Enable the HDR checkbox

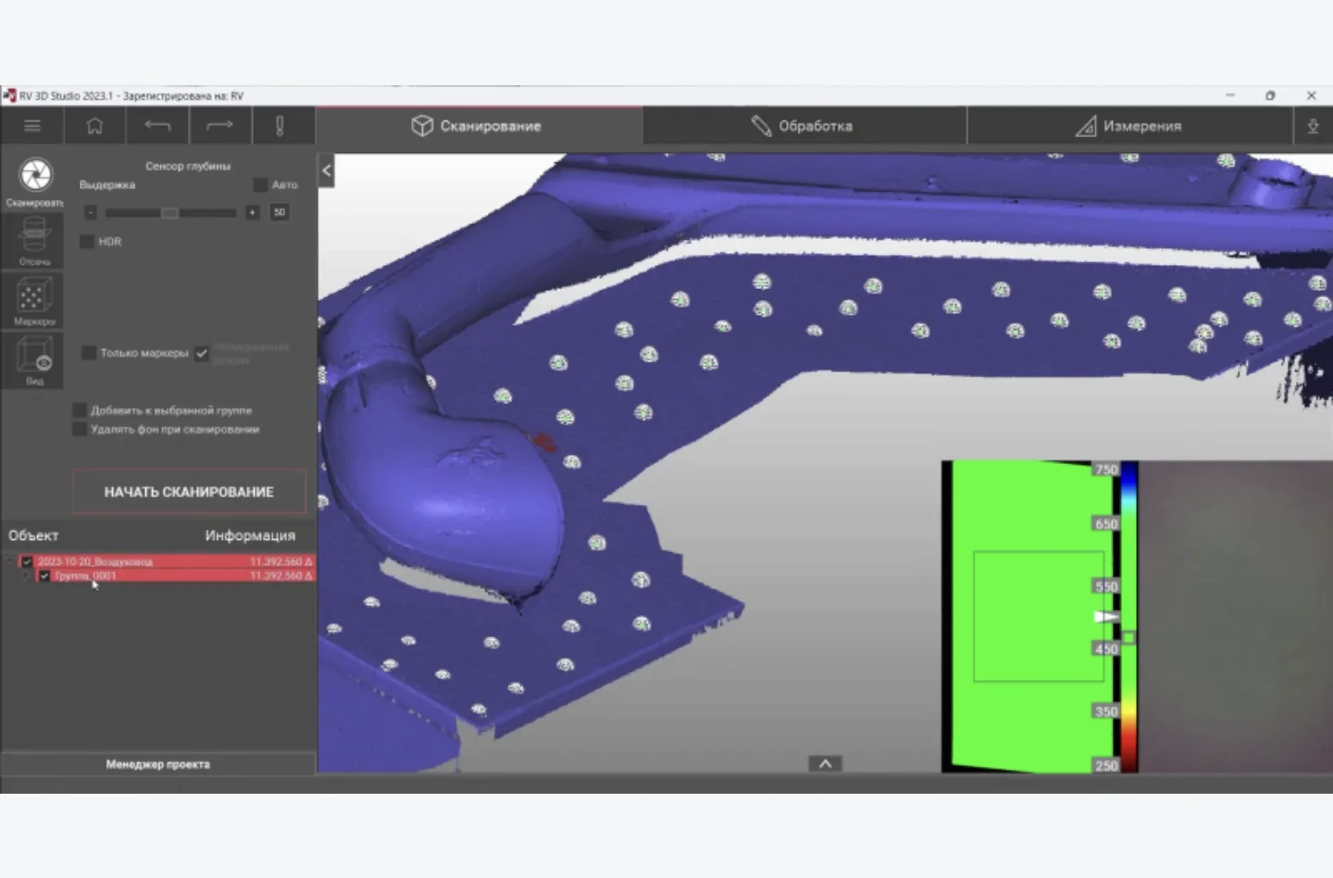[x=87, y=242]
